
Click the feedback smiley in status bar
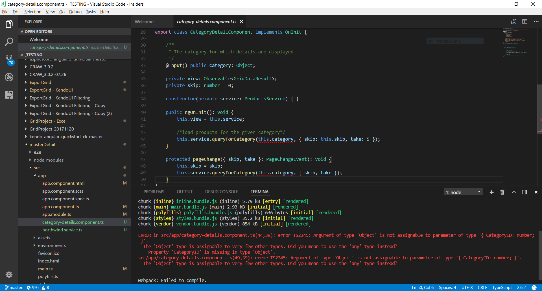[x=534, y=288]
